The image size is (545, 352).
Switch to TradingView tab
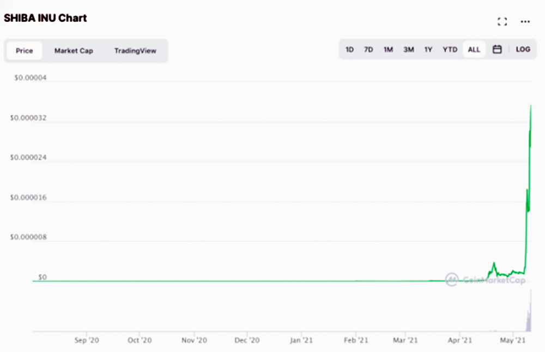pos(135,51)
